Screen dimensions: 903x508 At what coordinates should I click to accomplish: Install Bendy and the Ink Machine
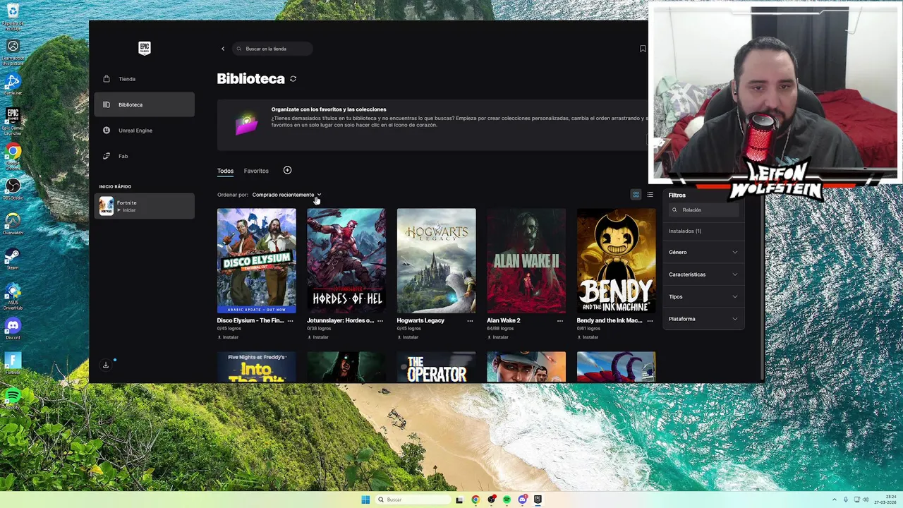pos(588,337)
